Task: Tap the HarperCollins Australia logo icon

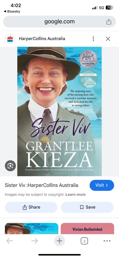Action: coord(10,39)
